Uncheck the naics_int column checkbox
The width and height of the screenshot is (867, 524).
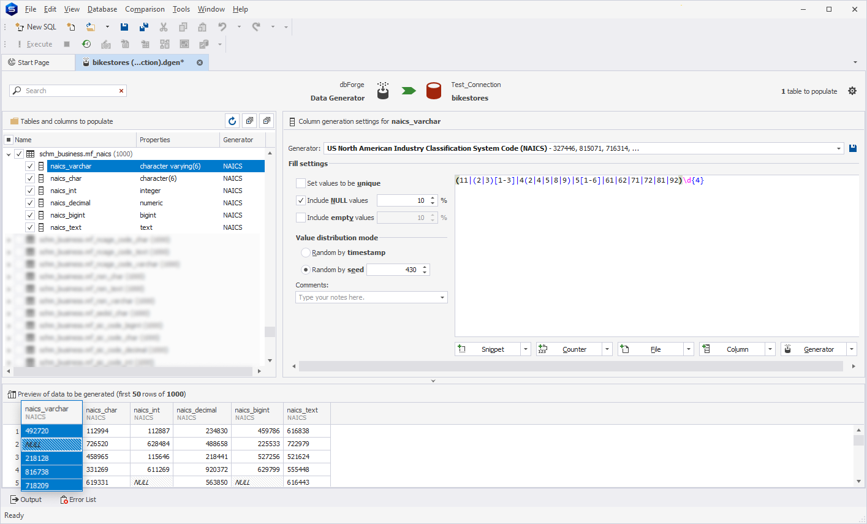click(x=29, y=191)
